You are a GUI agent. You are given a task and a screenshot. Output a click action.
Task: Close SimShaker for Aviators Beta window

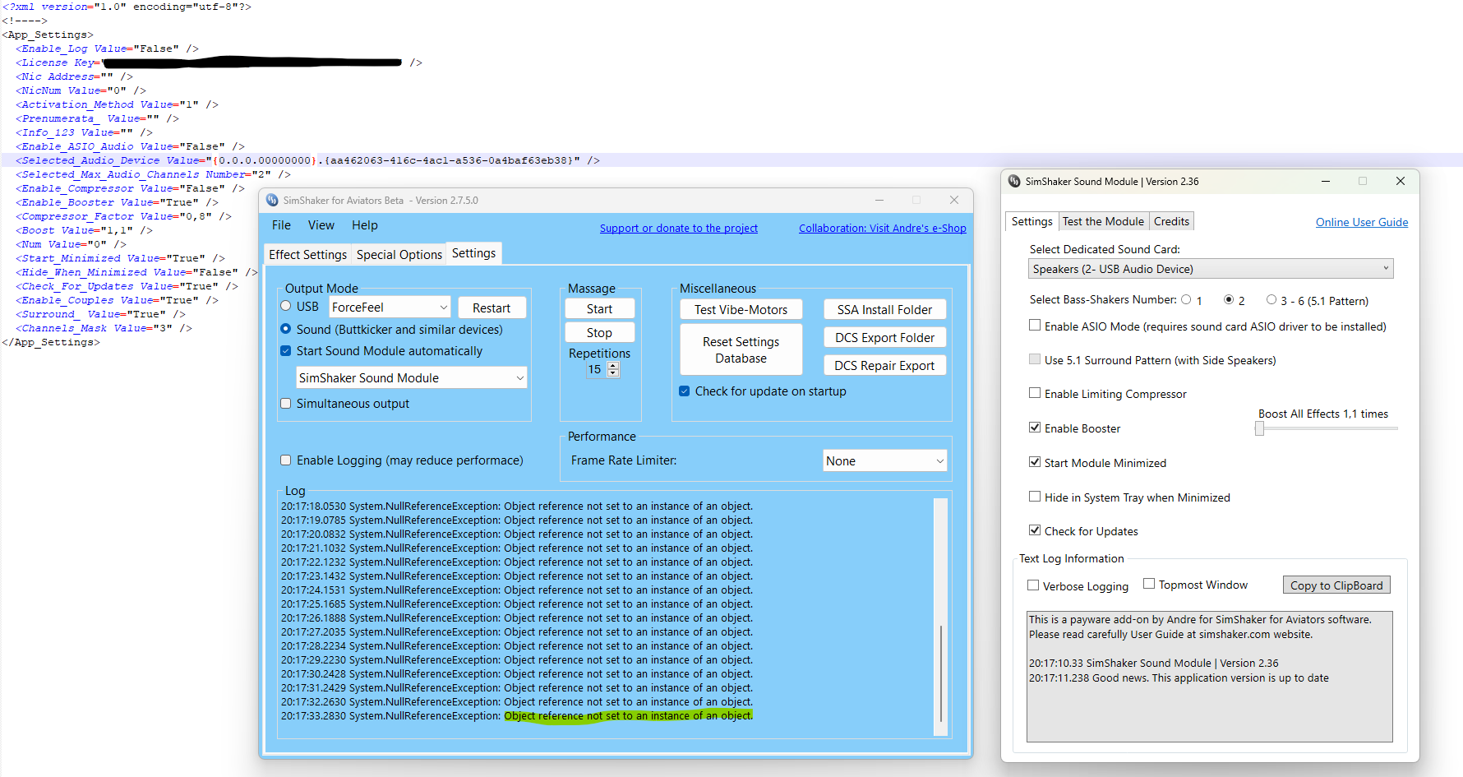click(x=954, y=200)
